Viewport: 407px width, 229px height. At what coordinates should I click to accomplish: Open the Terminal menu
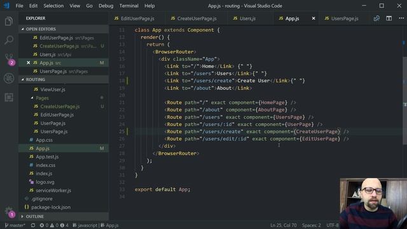128,6
